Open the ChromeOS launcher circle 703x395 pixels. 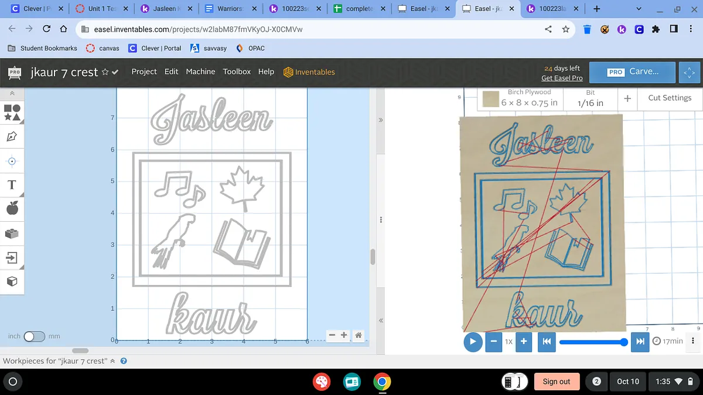click(13, 382)
